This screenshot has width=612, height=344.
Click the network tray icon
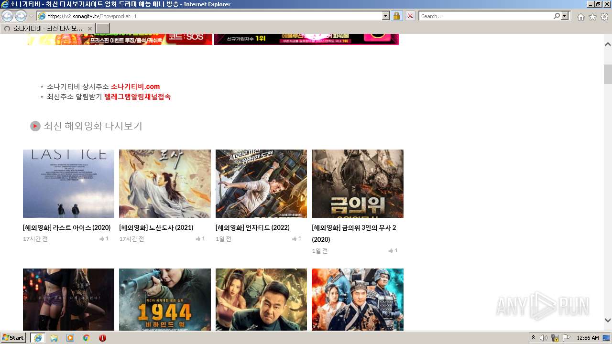[x=555, y=338]
